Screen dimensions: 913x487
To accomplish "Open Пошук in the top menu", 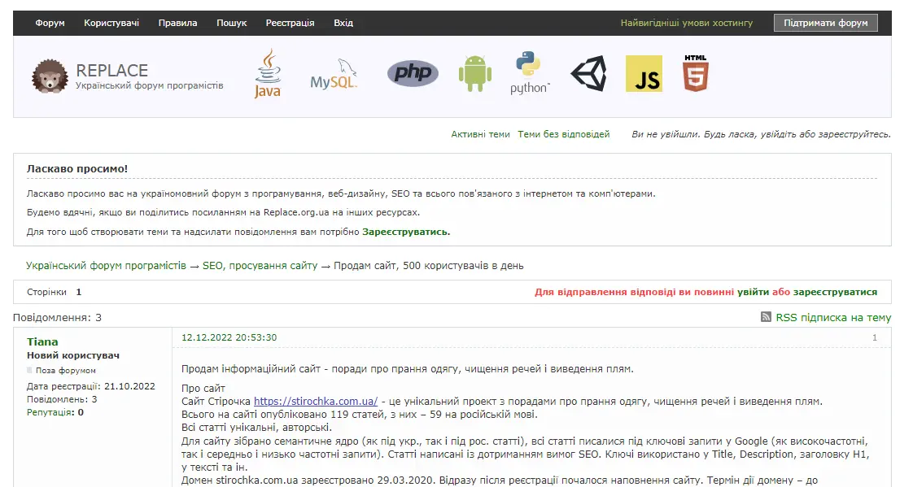I will [232, 23].
